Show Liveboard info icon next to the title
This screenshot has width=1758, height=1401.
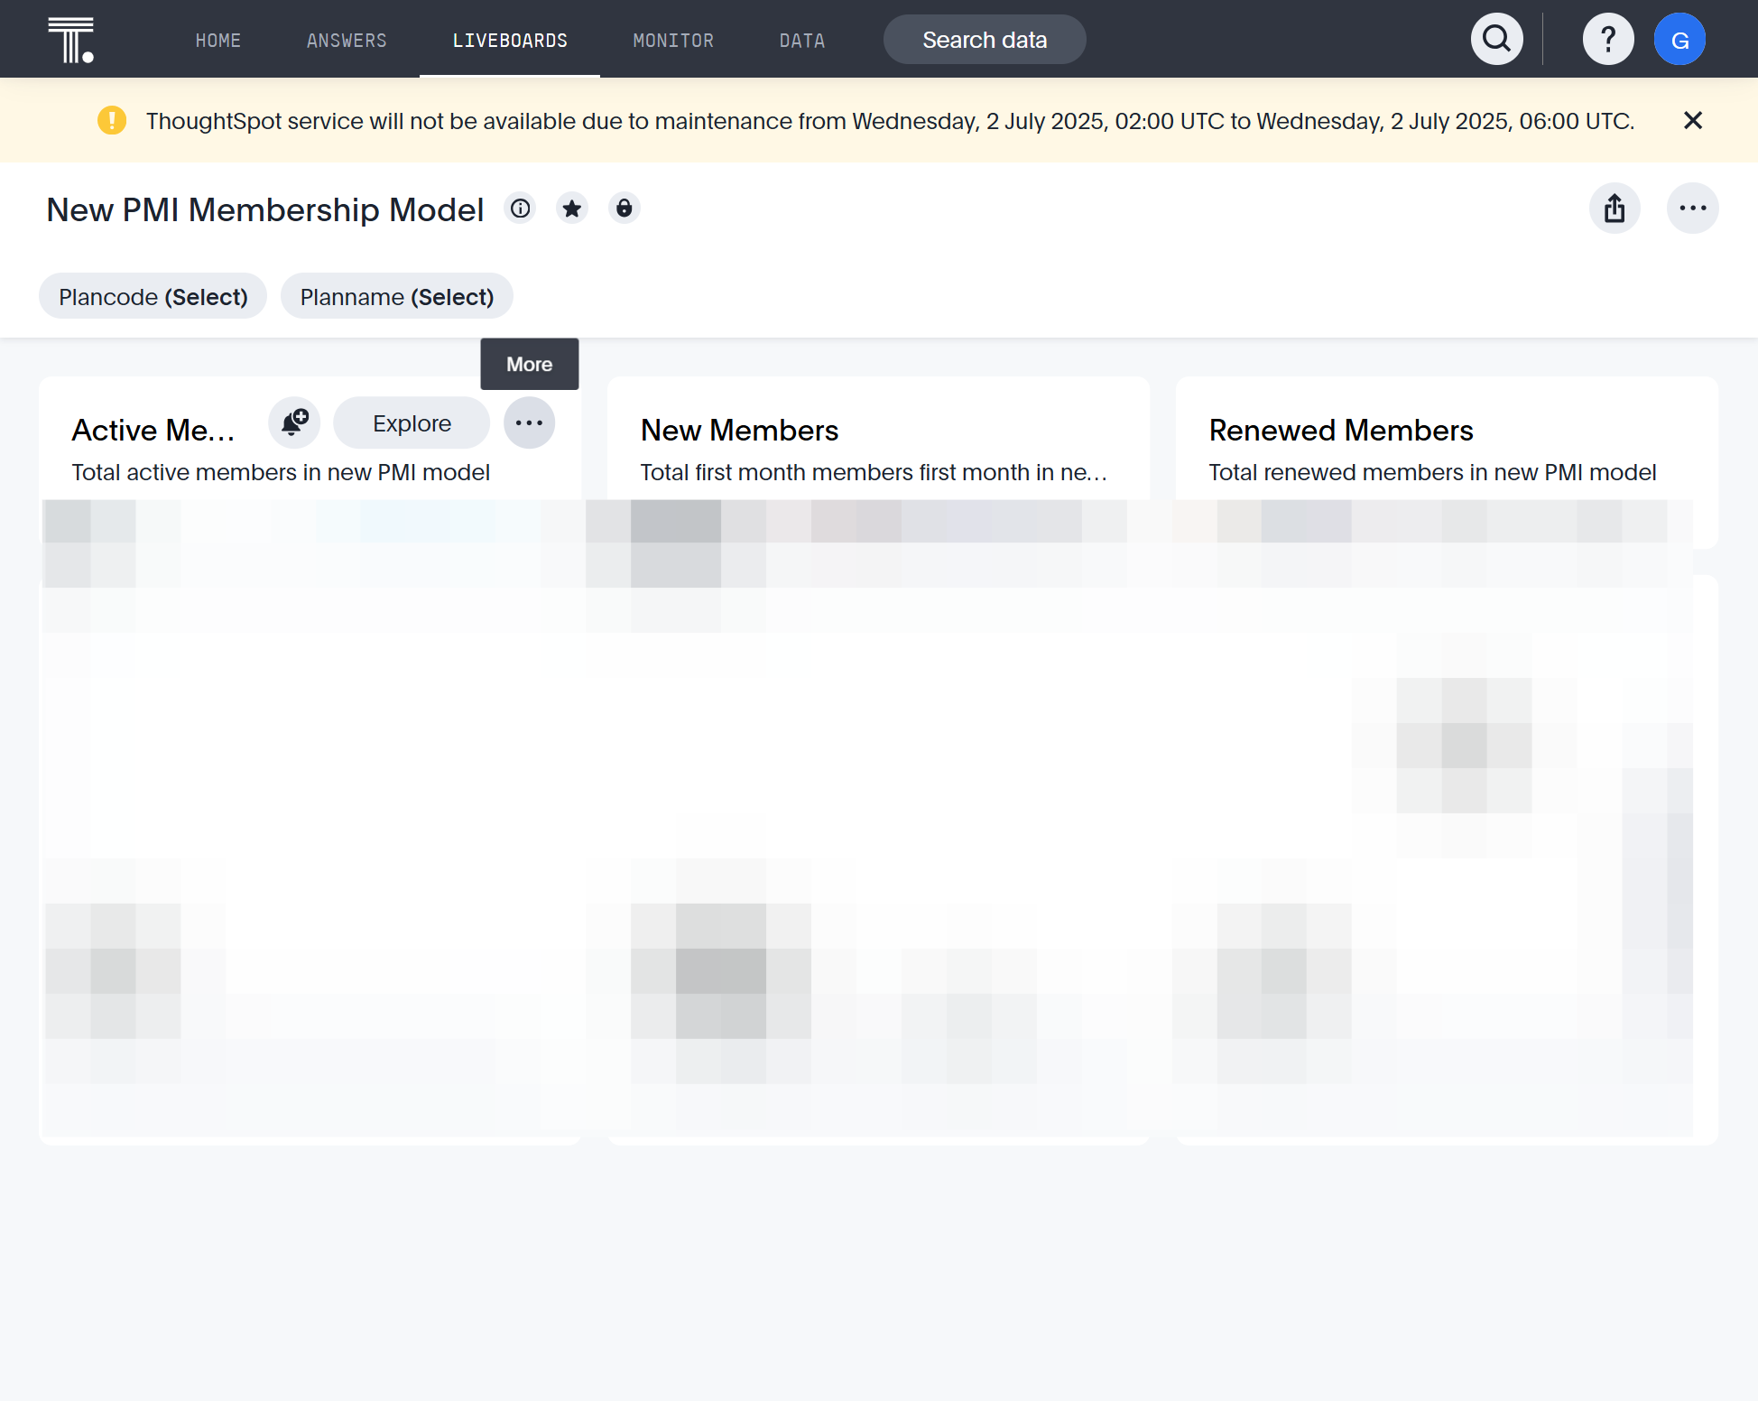click(x=521, y=209)
